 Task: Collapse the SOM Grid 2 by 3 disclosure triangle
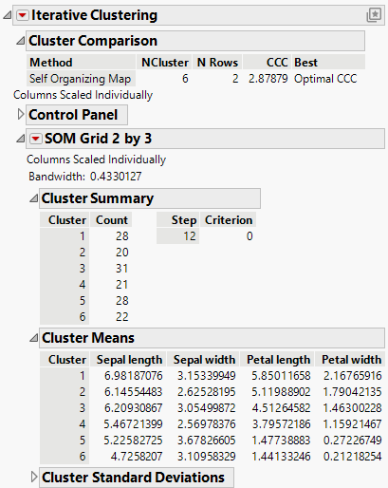click(20, 139)
